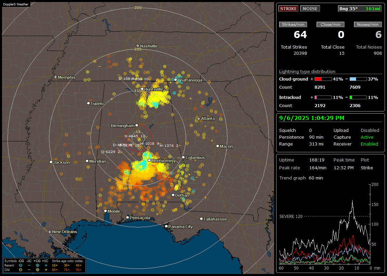
Task: Click the Plot Strike setting
Action: [367, 168]
